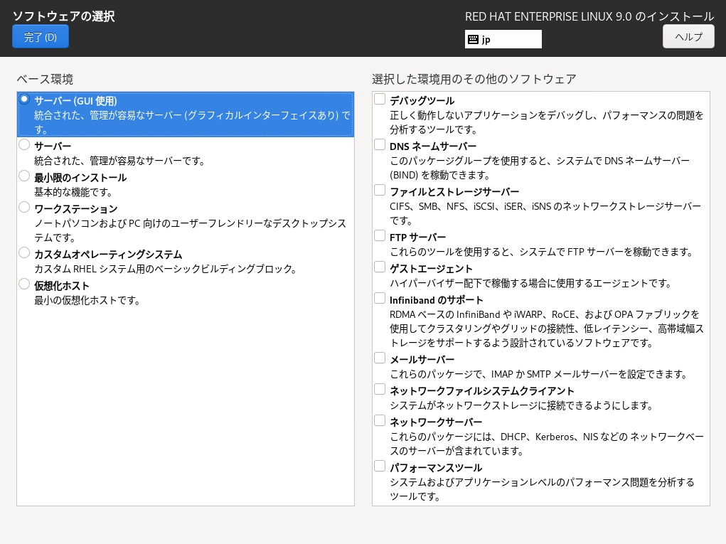Click the 選択した環境用のその他のソフトウェア heading

pos(474,79)
